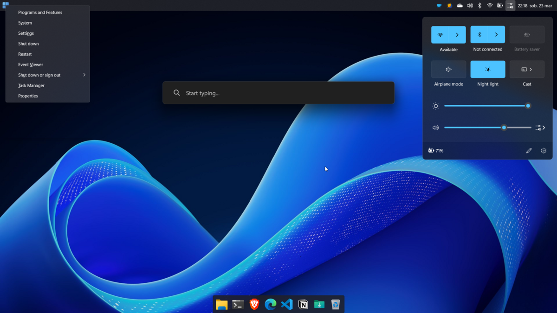Click the OneDrive cloud tray icon

click(x=460, y=6)
